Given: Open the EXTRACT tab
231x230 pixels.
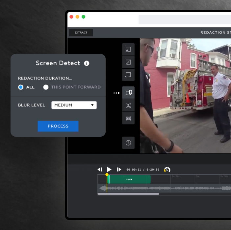Looking at the screenshot, I should 81,33.
